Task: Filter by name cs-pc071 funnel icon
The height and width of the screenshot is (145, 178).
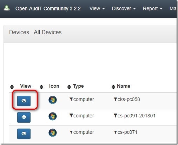Action: (116, 132)
